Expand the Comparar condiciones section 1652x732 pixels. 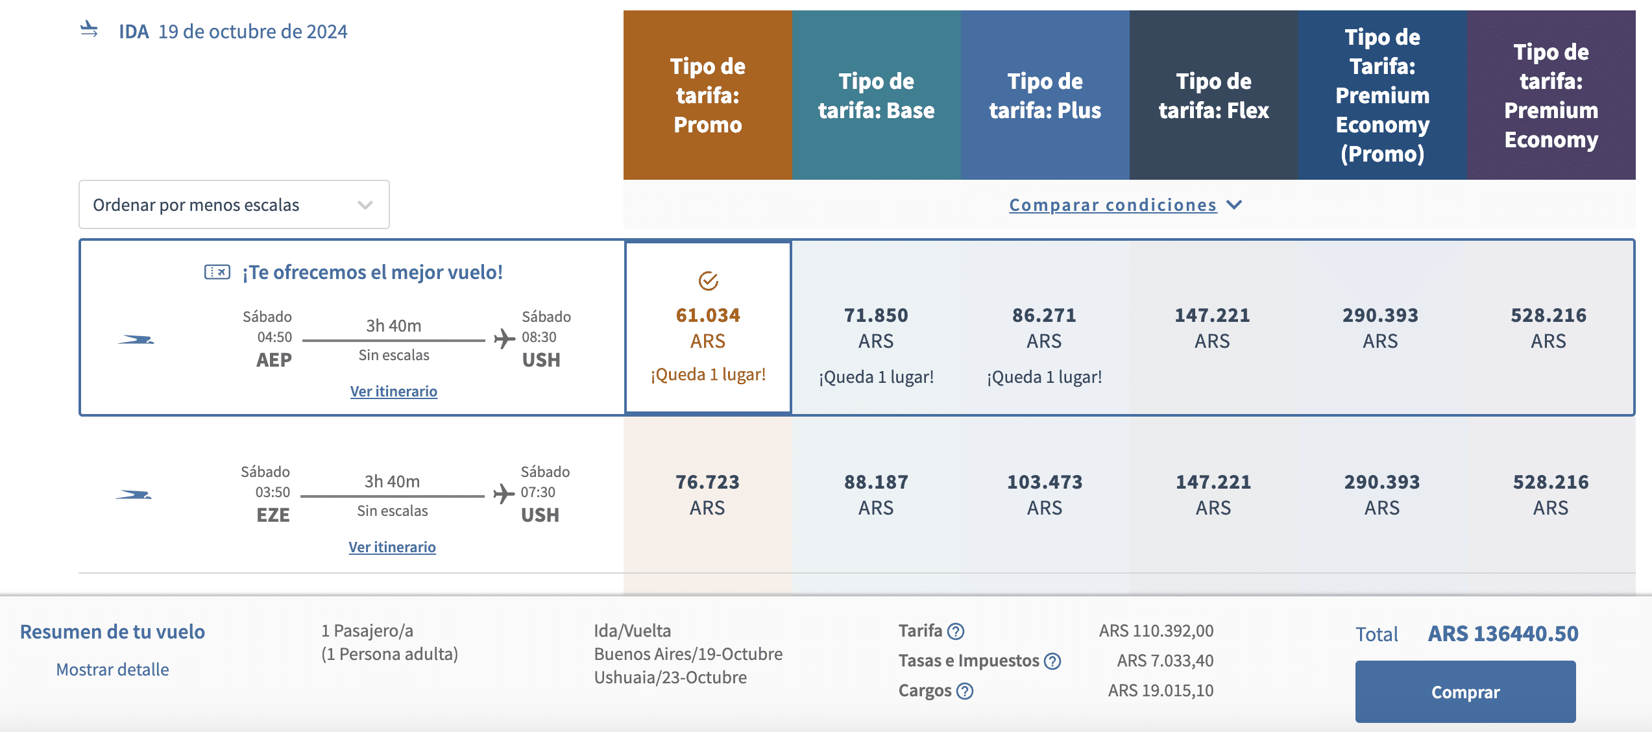point(1112,205)
